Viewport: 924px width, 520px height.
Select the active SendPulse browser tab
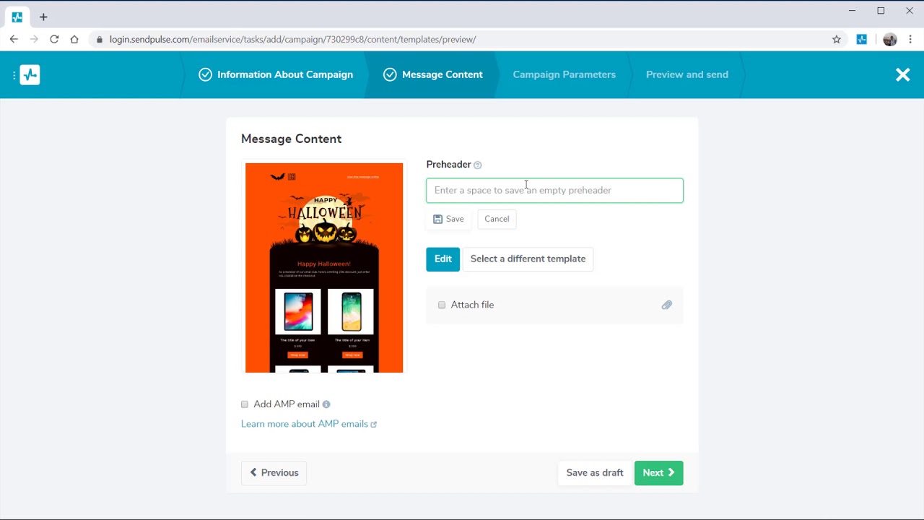click(x=17, y=17)
